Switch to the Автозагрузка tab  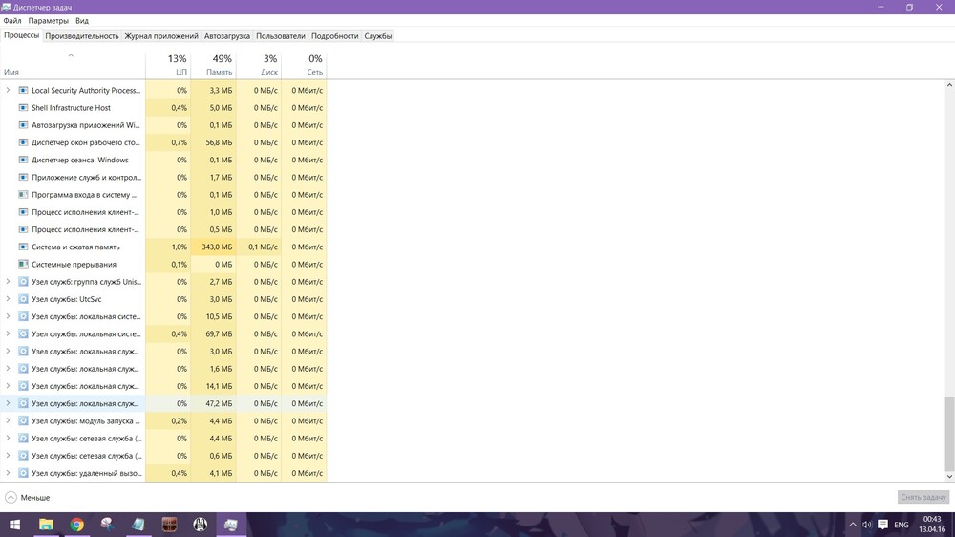[226, 36]
